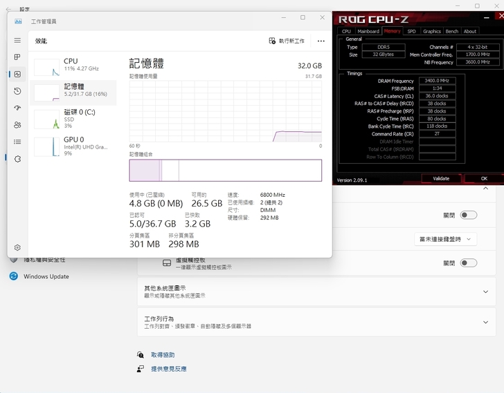This screenshot has width=504, height=393.
Task: Open Services icon in Task Manager sidebar
Action: pyautogui.click(x=17, y=159)
